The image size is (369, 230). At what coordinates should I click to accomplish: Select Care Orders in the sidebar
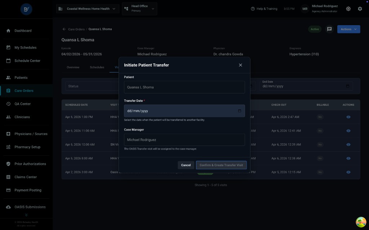(x=26, y=91)
